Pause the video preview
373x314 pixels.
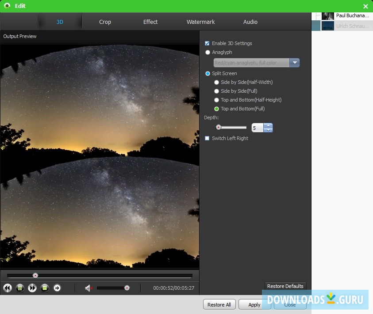pyautogui.click(x=20, y=288)
